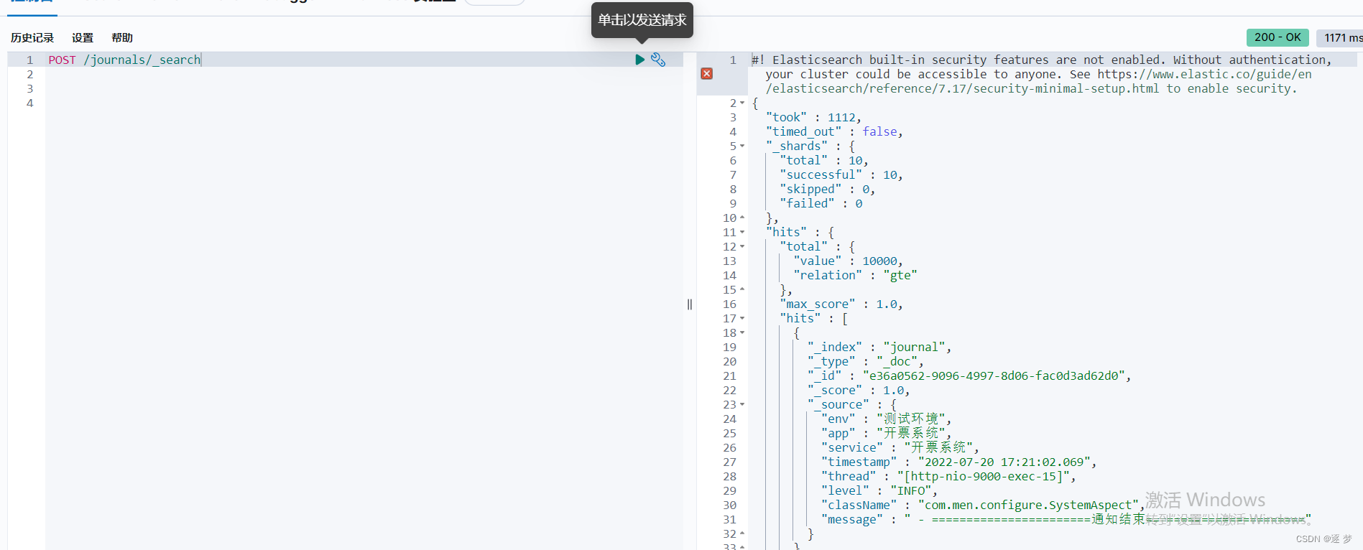Click the "_type" : "_doc" line
This screenshot has height=550, width=1363.
pos(866,361)
